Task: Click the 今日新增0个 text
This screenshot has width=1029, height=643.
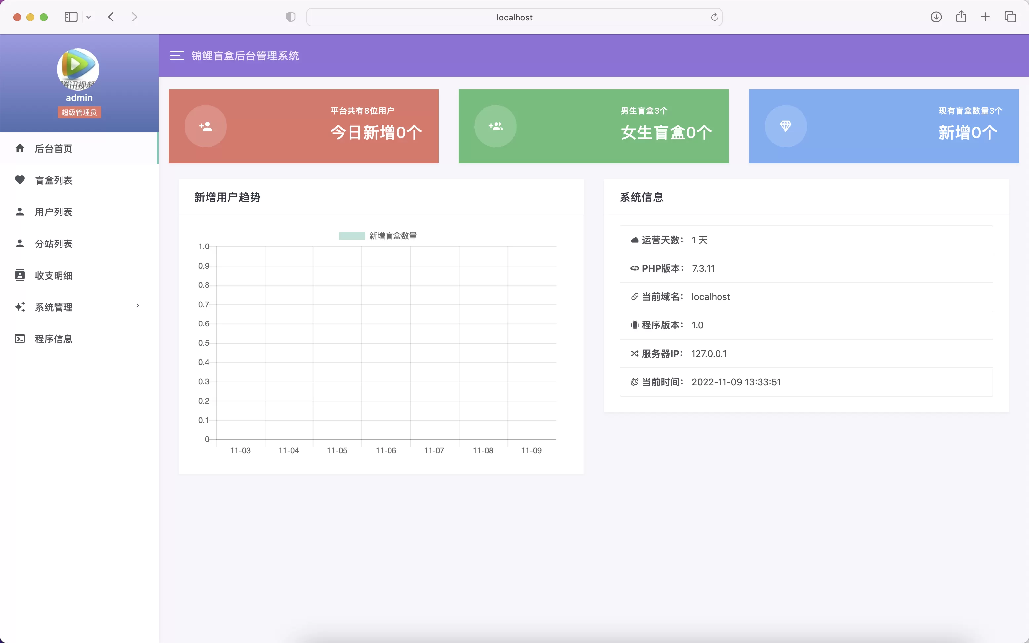Action: point(376,133)
